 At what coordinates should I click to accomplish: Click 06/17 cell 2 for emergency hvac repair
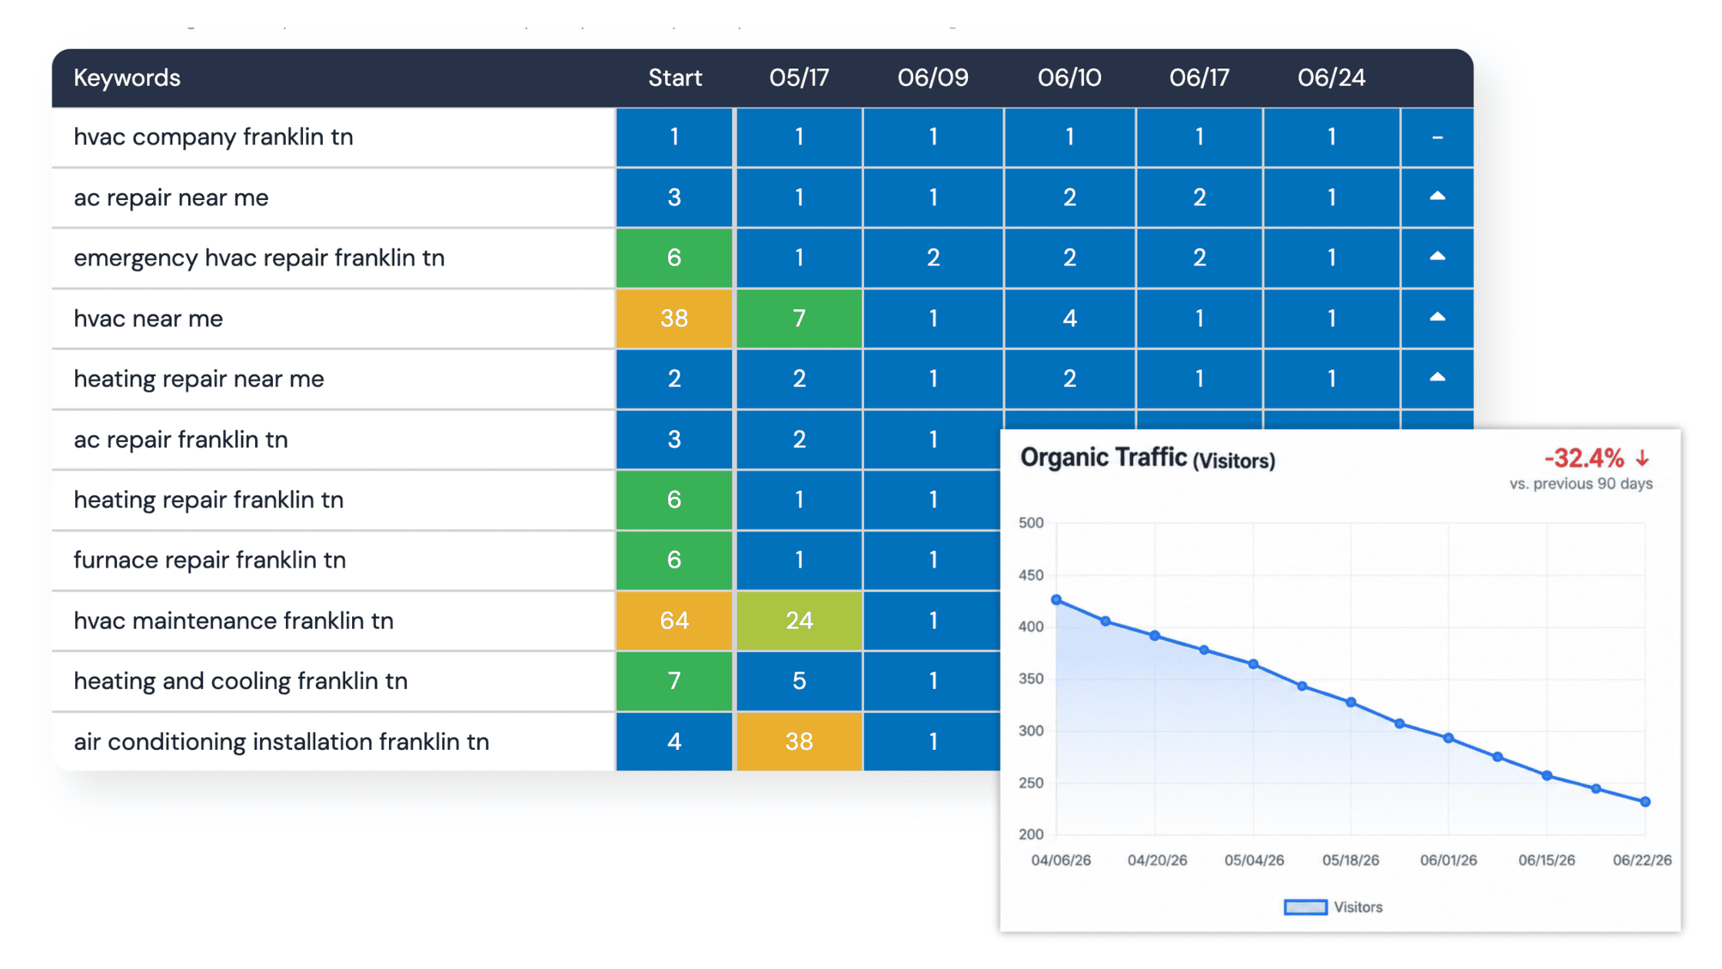(1199, 258)
